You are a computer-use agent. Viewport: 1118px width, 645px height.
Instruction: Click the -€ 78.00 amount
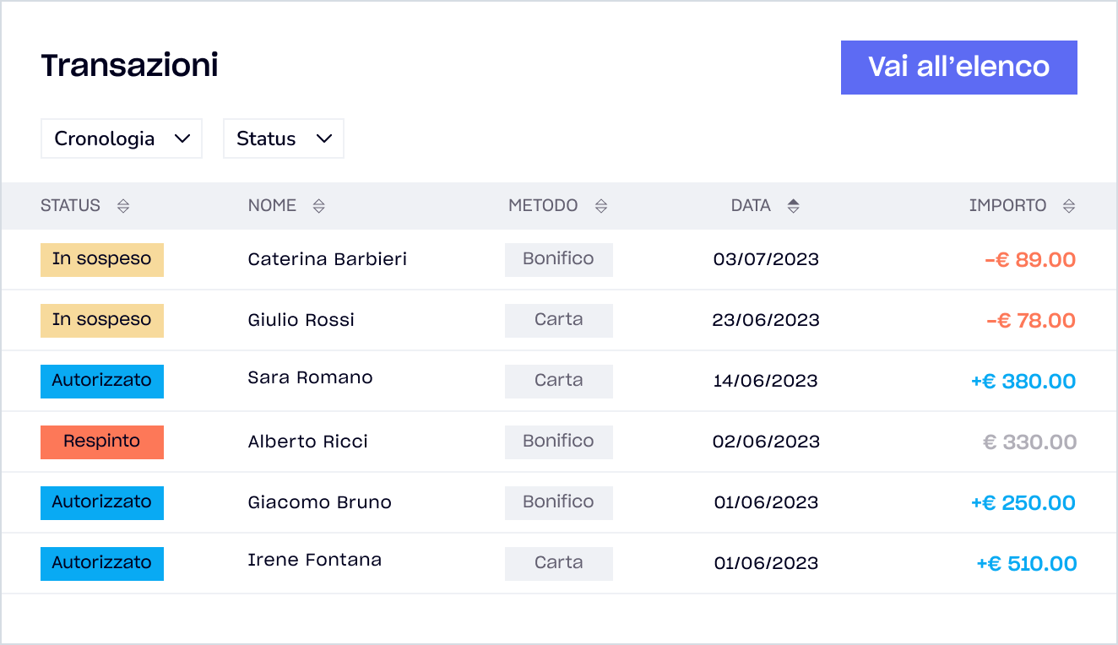coord(1030,321)
